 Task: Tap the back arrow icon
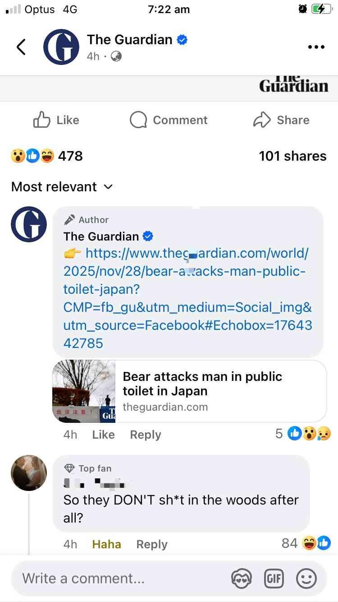pyautogui.click(x=21, y=47)
